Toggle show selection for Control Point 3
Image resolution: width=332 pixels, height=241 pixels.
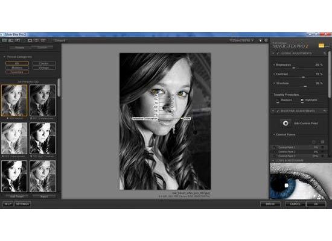[x=323, y=156]
